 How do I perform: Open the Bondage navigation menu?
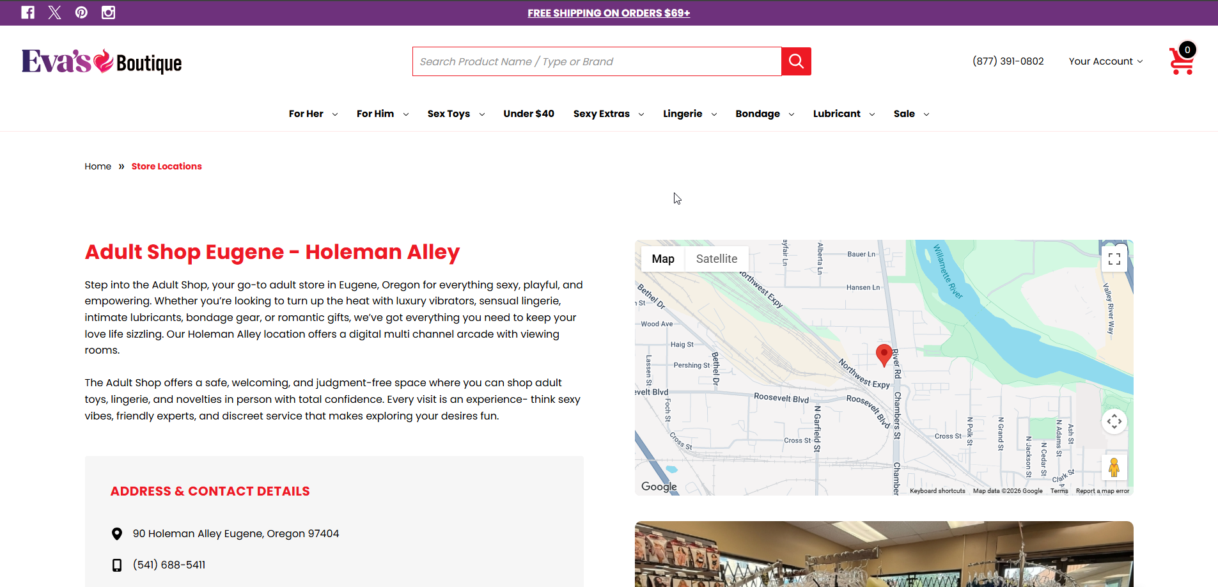[x=765, y=114]
